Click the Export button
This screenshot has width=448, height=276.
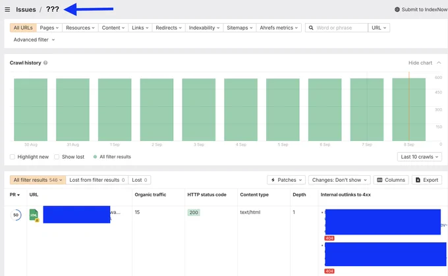427,180
